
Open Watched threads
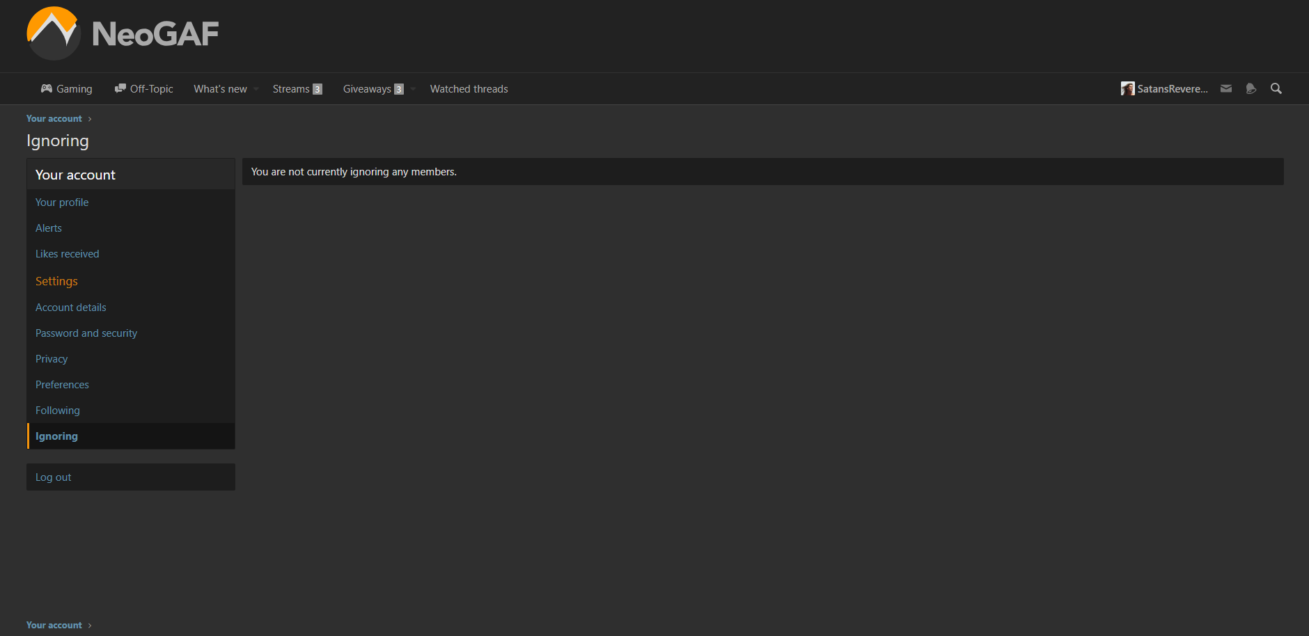click(469, 89)
